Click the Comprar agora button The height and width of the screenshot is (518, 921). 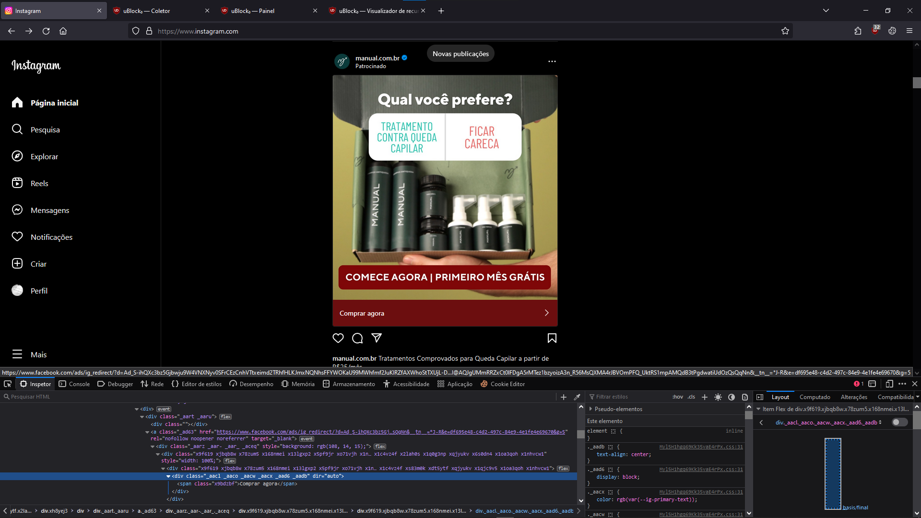tap(444, 313)
